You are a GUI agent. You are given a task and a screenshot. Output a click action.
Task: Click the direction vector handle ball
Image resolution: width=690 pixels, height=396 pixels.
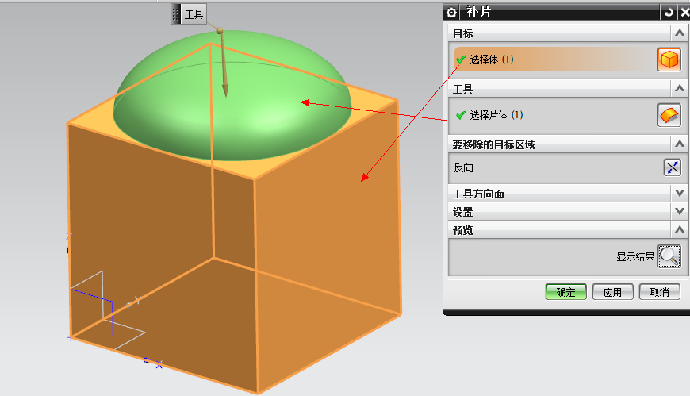point(220,30)
